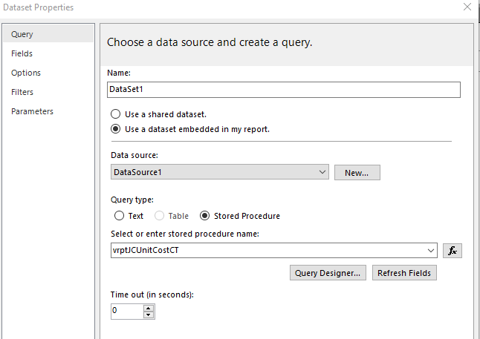Open the Query page
Viewport: 480px width, 339px height.
(x=22, y=34)
